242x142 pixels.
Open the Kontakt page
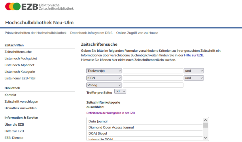pyautogui.click(x=10, y=95)
